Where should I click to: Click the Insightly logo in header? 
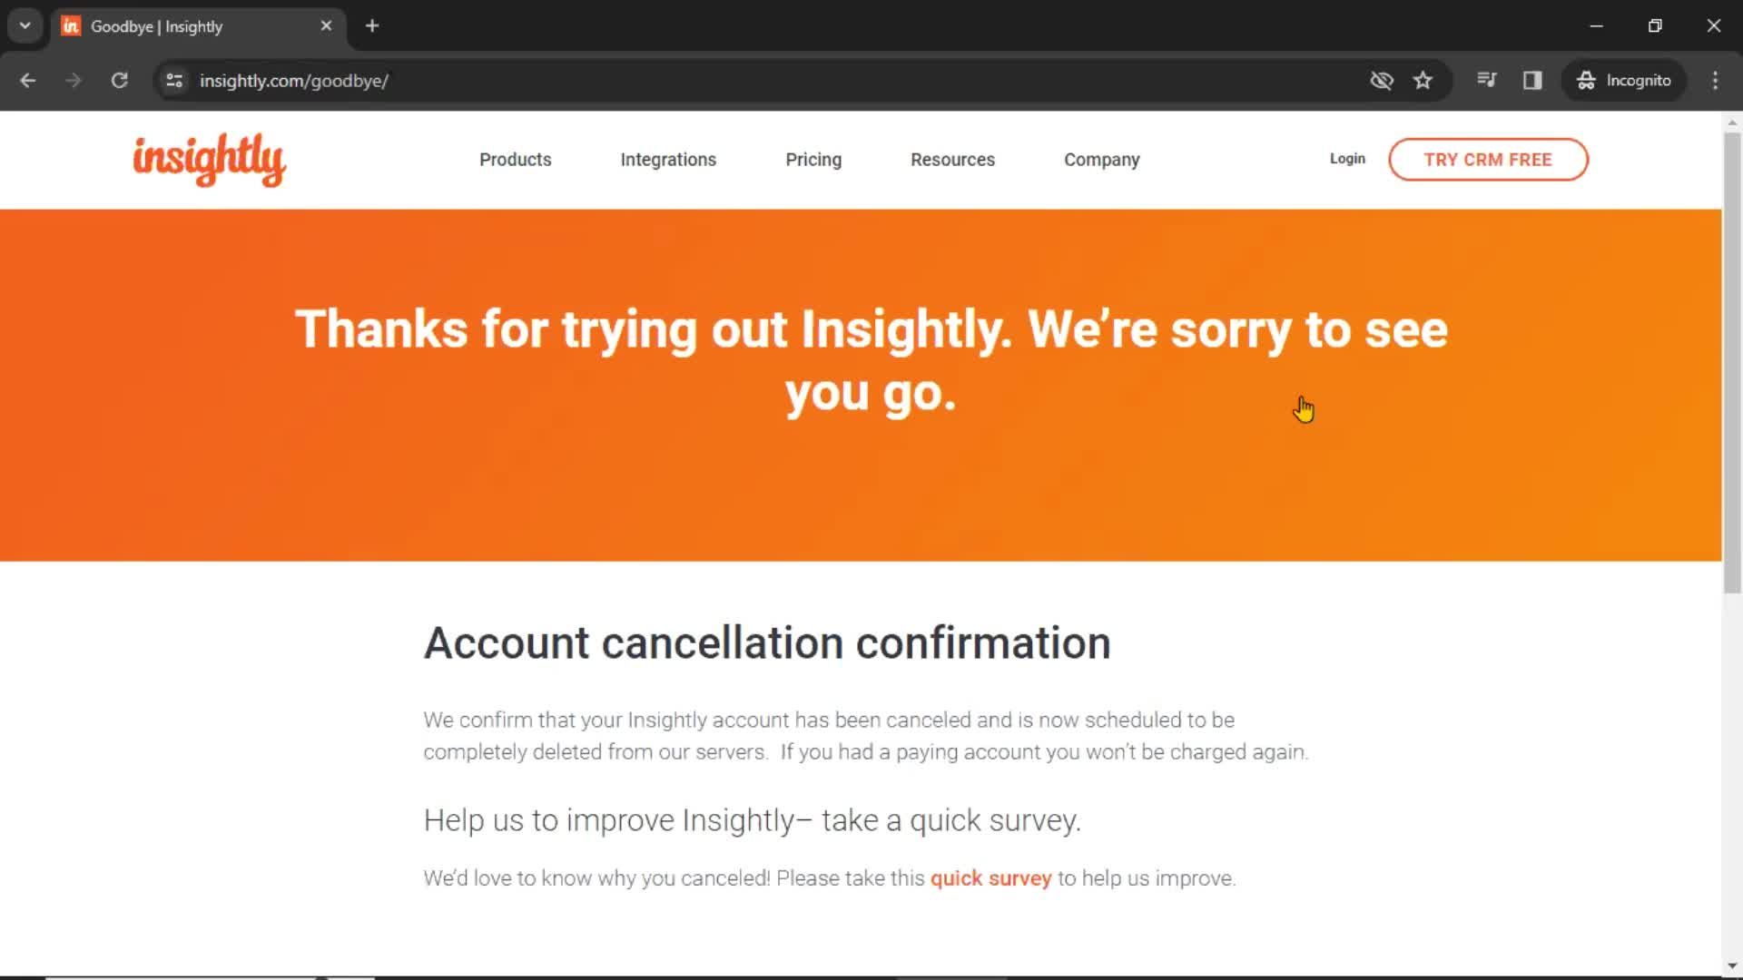tap(208, 159)
